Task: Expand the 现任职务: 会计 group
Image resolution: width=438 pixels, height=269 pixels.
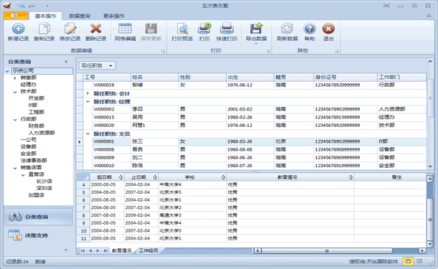Action: (x=88, y=93)
